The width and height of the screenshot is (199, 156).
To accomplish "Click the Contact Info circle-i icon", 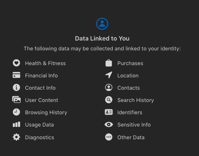I will click(x=16, y=88).
